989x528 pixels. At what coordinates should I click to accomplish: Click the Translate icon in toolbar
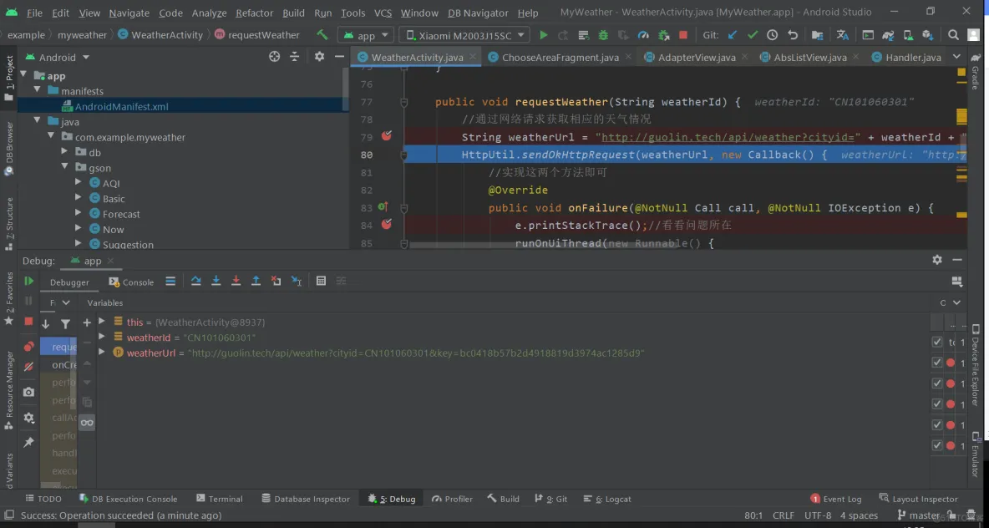[842, 35]
